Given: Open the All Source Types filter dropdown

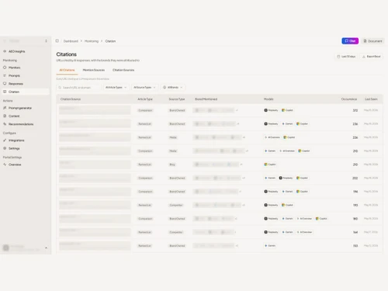Looking at the screenshot, I should pos(144,88).
